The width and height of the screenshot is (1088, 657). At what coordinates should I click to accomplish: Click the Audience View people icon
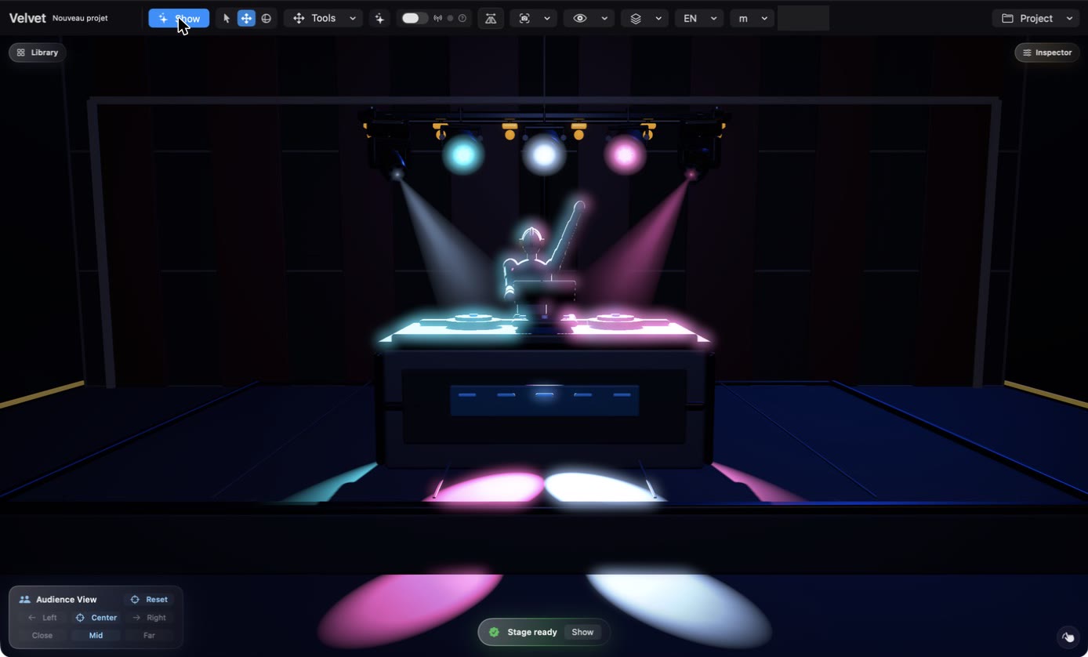tap(24, 600)
